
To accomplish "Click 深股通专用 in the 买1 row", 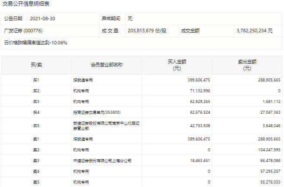I will (83, 80).
